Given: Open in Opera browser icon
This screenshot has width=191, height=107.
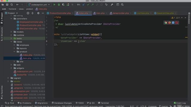Looking at the screenshot, I should (177, 23).
